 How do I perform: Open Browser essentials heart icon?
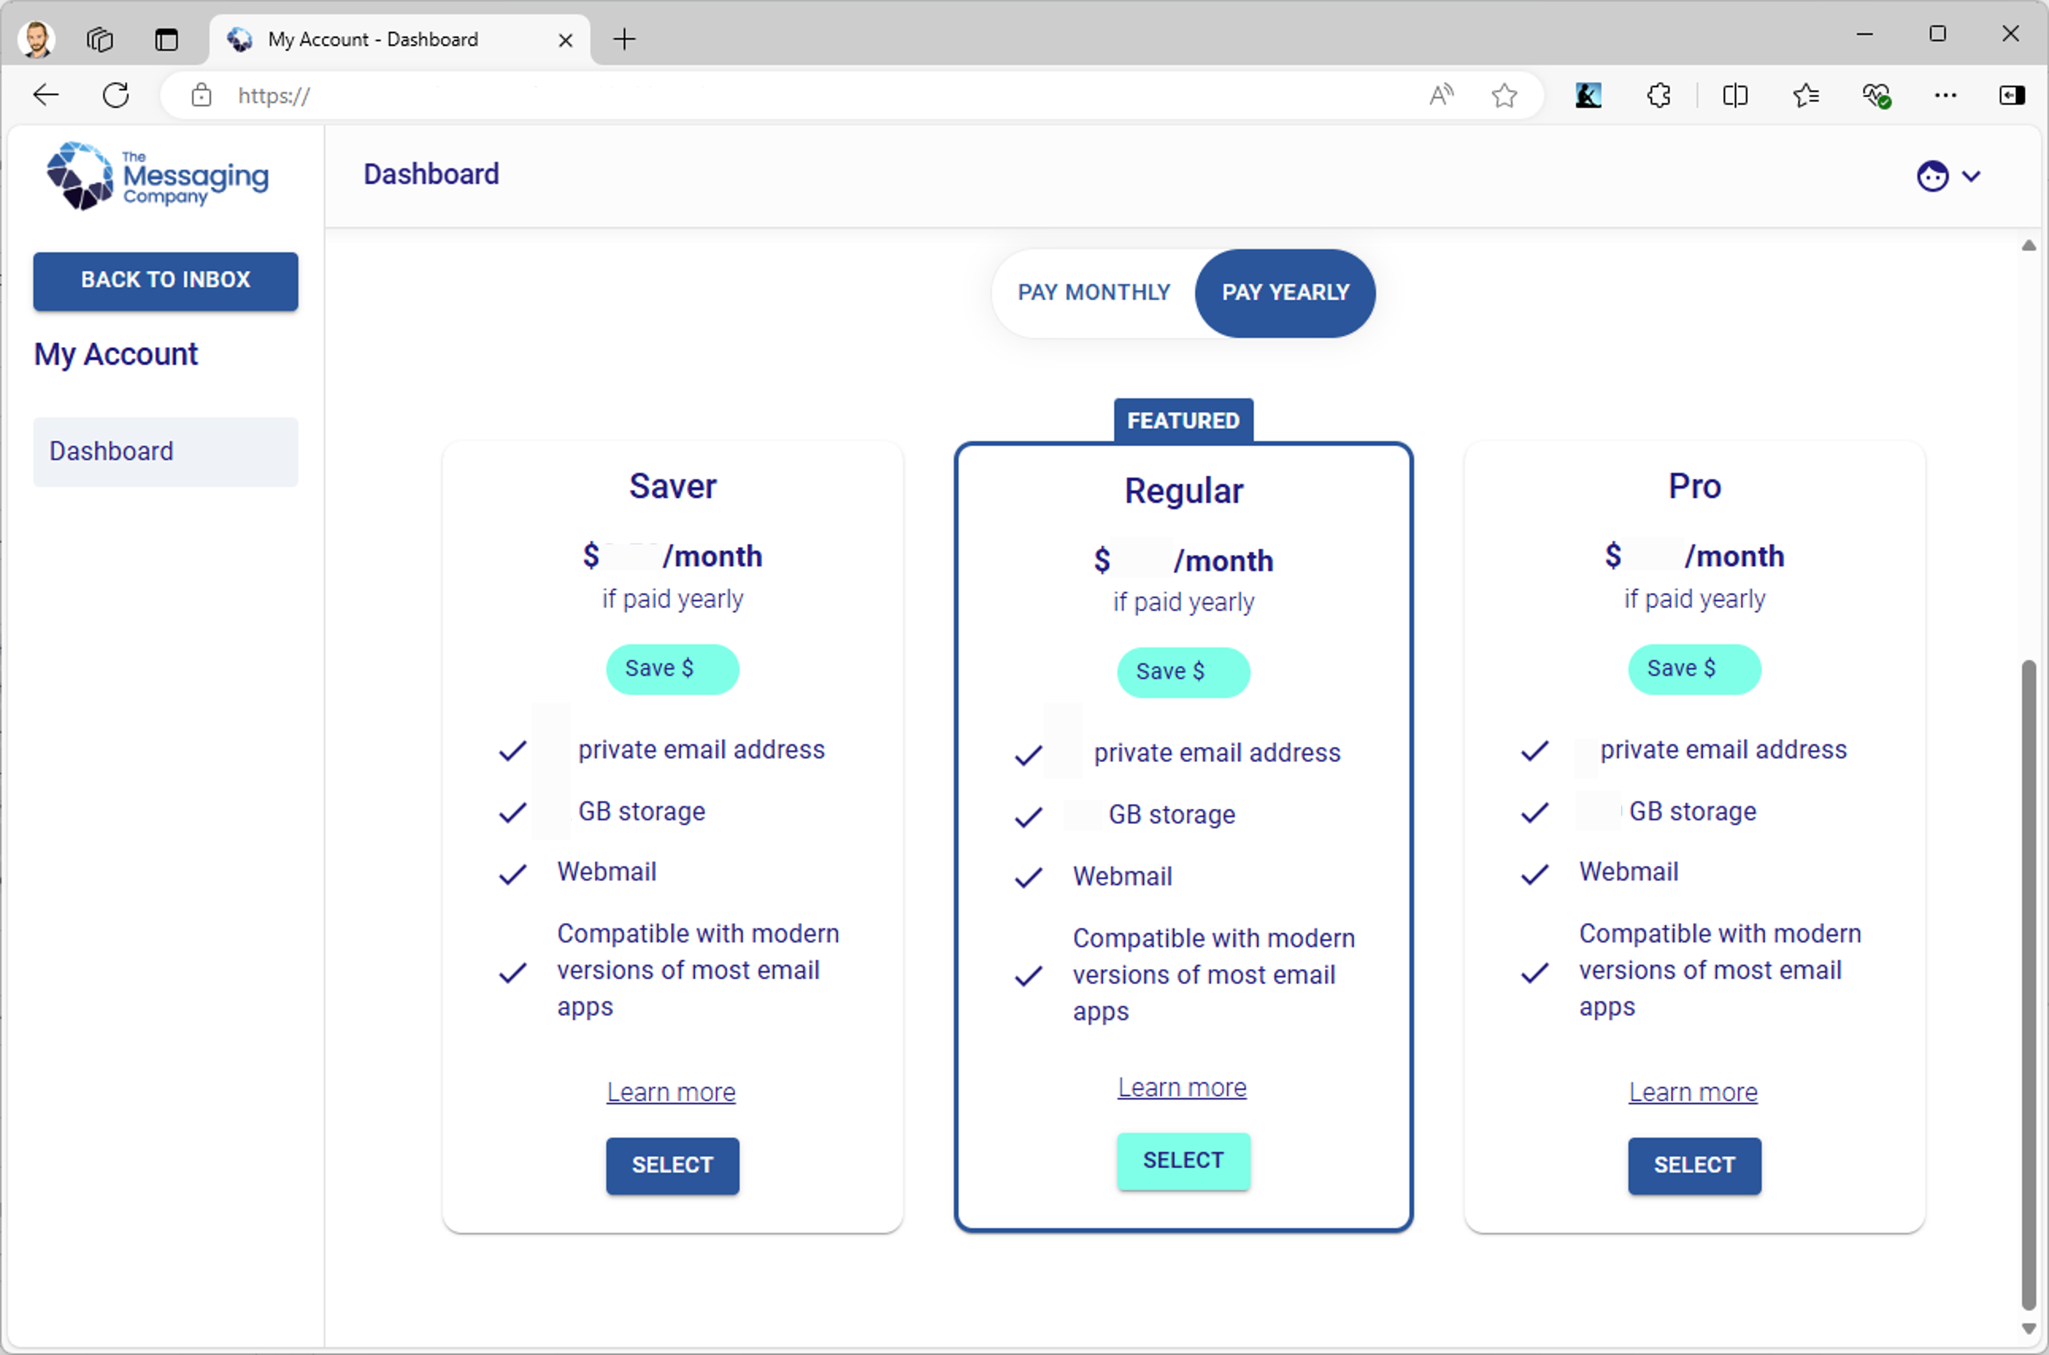tap(1876, 95)
